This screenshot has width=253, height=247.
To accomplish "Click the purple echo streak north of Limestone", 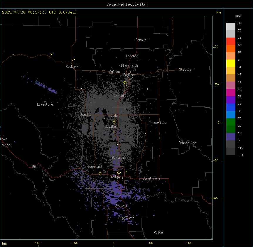I will pyautogui.click(x=46, y=87).
